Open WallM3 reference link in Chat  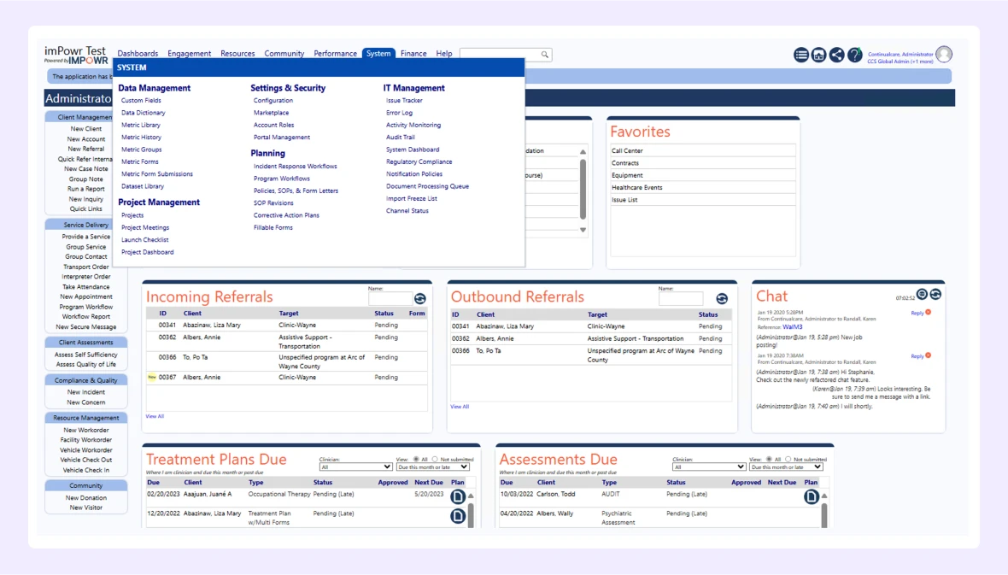tap(793, 326)
